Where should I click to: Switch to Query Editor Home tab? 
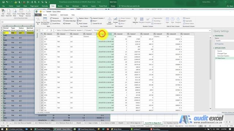click(x=45, y=15)
